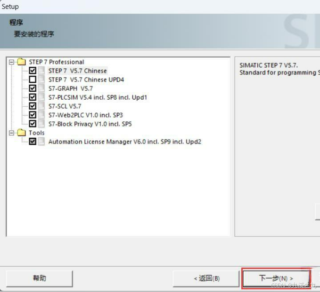Click drive icon beside STEP 7 Chinese UPD4
Image resolution: width=320 pixels, height=292 pixels.
tap(41, 79)
